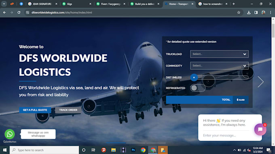Open tab search dropdown arrow

4,4
